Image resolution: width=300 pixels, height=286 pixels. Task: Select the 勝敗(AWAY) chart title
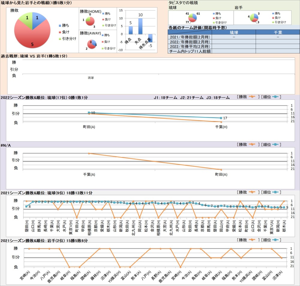click(90, 33)
